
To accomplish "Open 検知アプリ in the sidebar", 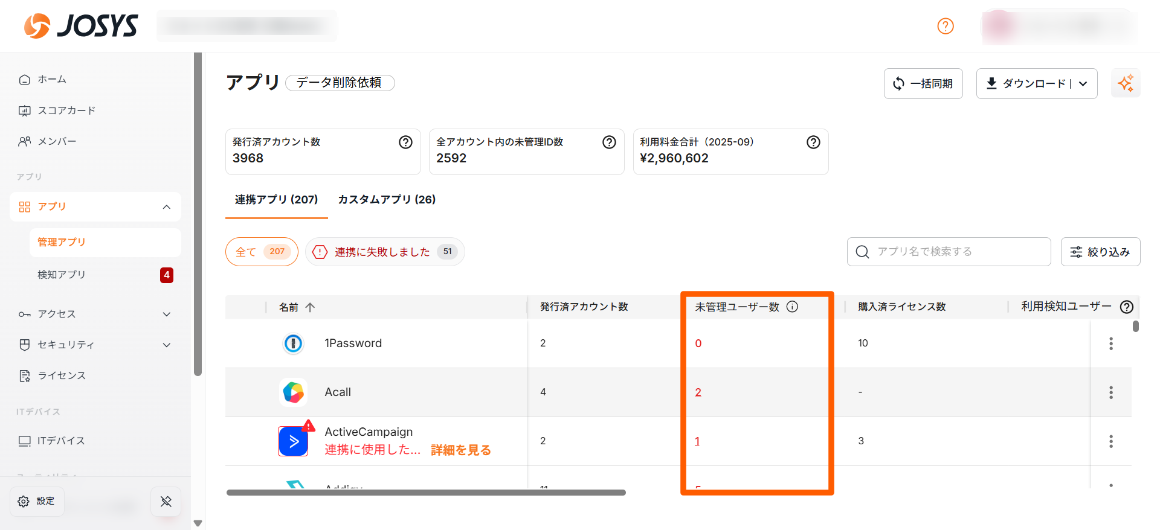I will (x=62, y=275).
